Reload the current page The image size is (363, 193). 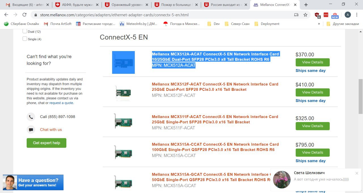click(24, 15)
